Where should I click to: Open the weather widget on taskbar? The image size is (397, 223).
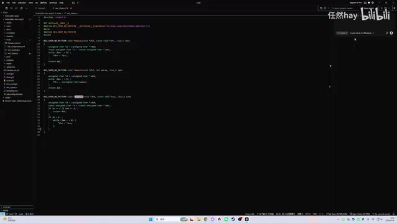[9, 219]
